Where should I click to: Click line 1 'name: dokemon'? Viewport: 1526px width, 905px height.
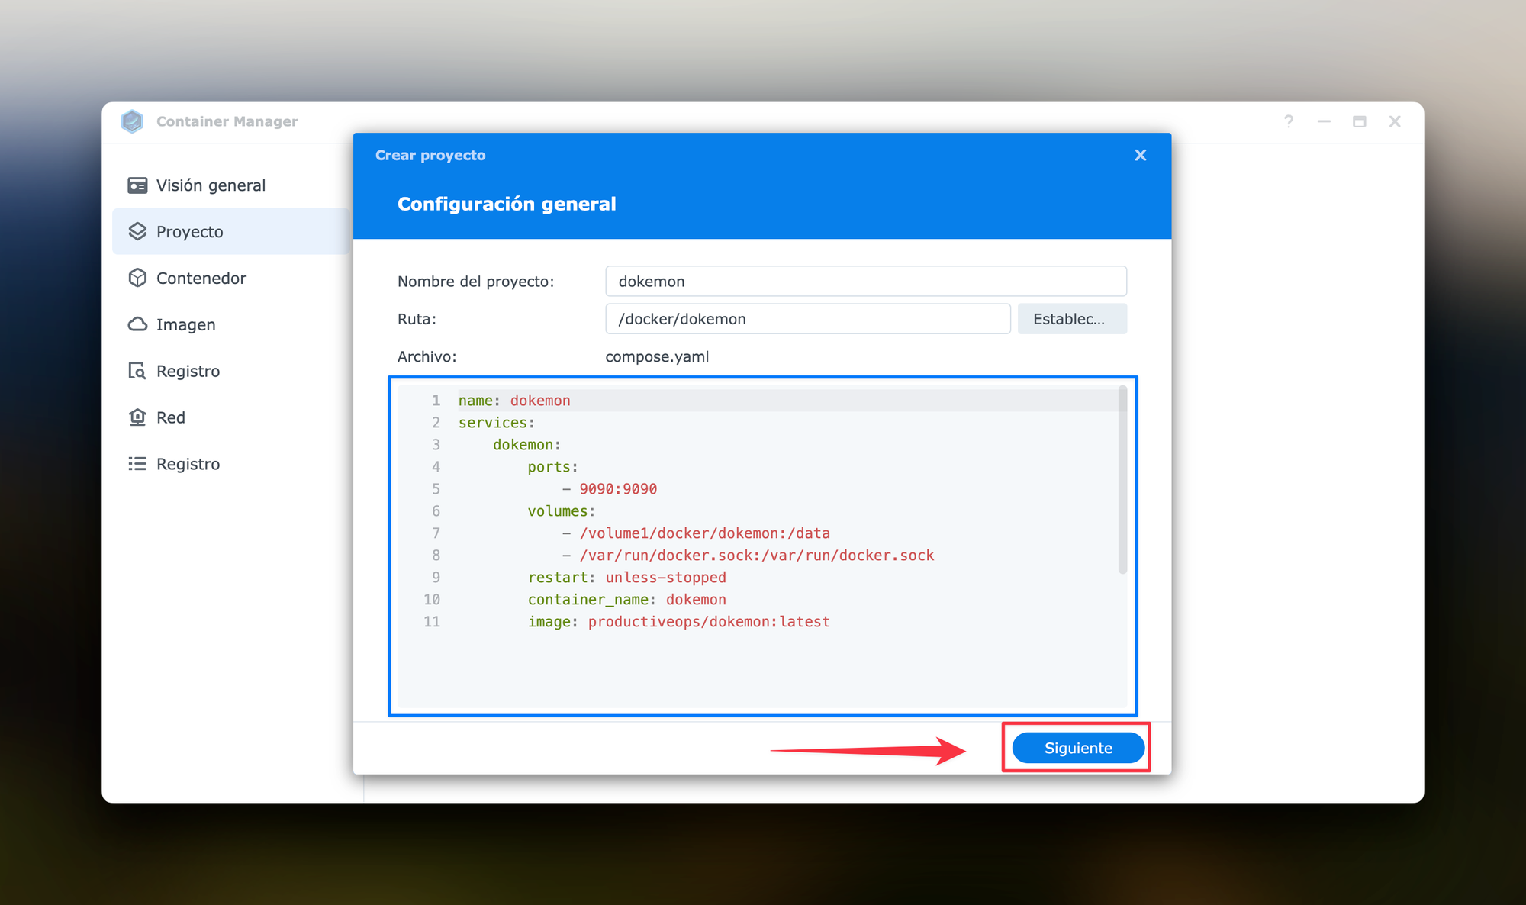click(514, 401)
